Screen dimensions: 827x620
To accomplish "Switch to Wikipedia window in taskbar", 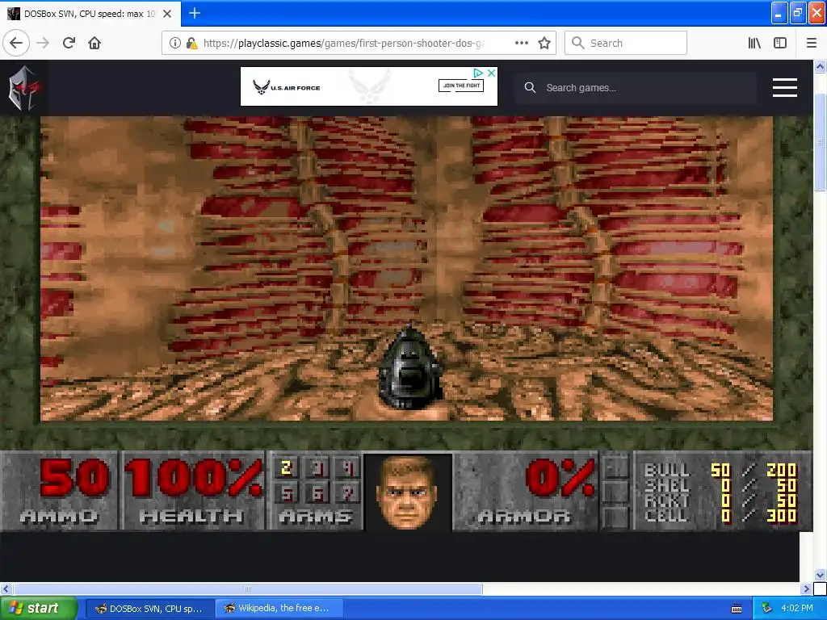I will coord(279,609).
